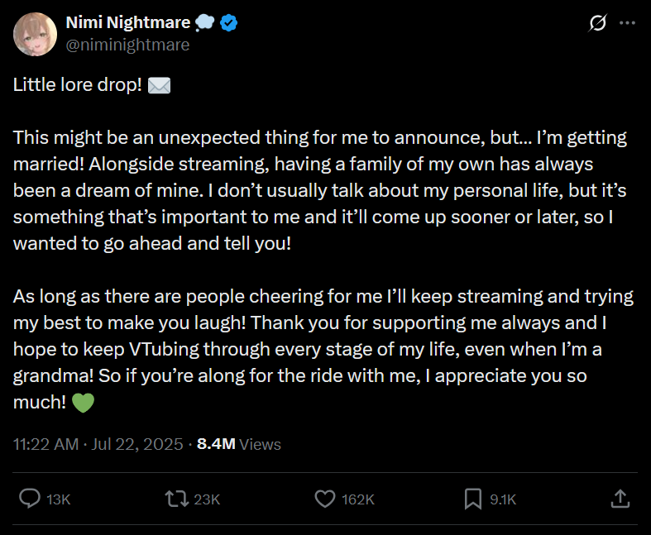Viewport: 651px width, 535px height.
Task: Click the 9.1K bookmarks count
Action: click(503, 499)
